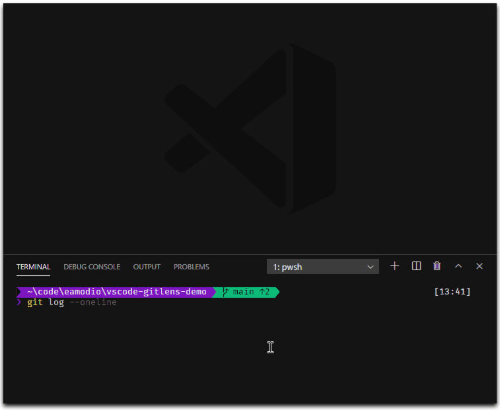The width and height of the screenshot is (500, 410).
Task: Click the [13:41] timestamp in the terminal
Action: (452, 292)
